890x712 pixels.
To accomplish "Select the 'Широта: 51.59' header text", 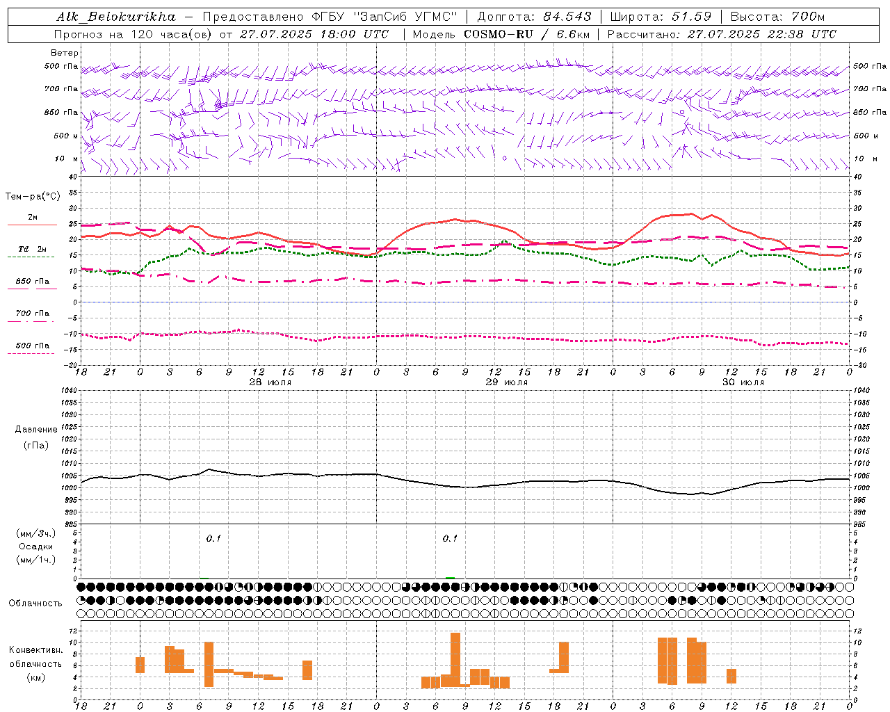I will pyautogui.click(x=661, y=17).
